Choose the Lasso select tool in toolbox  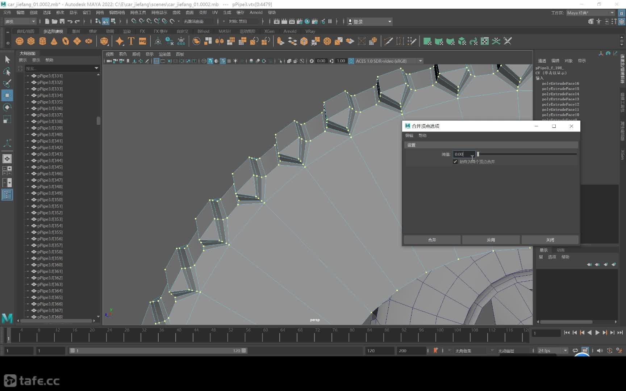pos(7,71)
